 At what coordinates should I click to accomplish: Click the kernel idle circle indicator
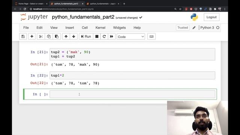[x=217, y=28]
